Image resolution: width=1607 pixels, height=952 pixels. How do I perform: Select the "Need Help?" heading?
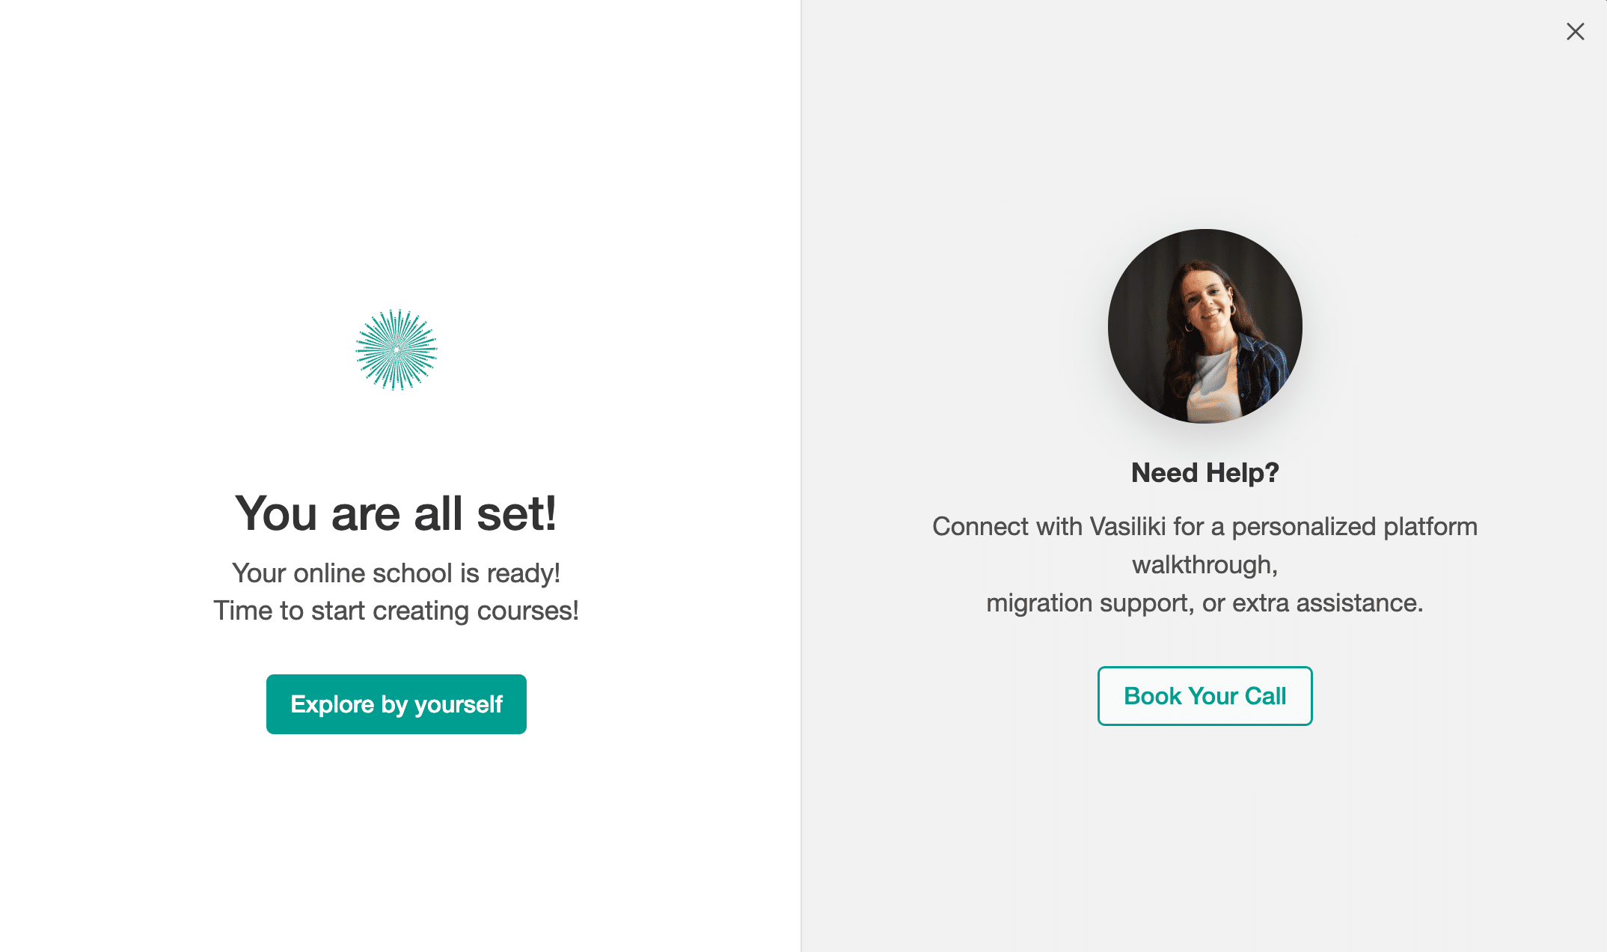[1205, 473]
